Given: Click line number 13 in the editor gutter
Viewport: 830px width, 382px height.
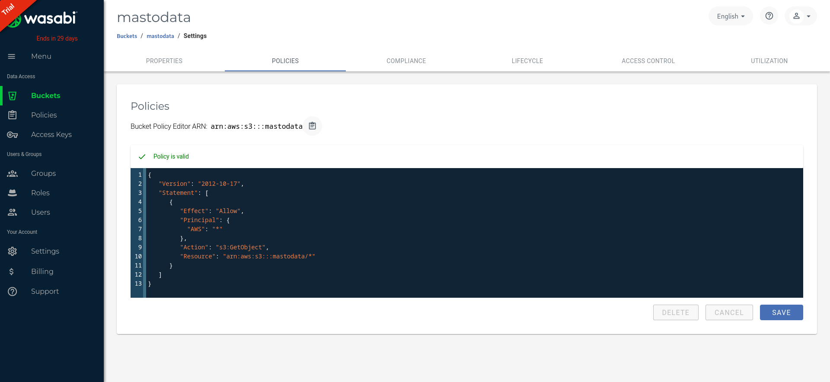Looking at the screenshot, I should (138, 283).
